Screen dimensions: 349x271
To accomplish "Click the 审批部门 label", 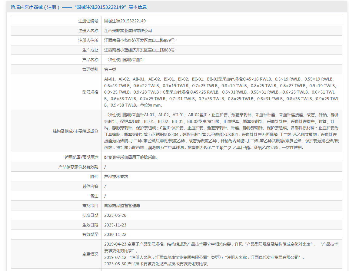I will tap(90, 206).
